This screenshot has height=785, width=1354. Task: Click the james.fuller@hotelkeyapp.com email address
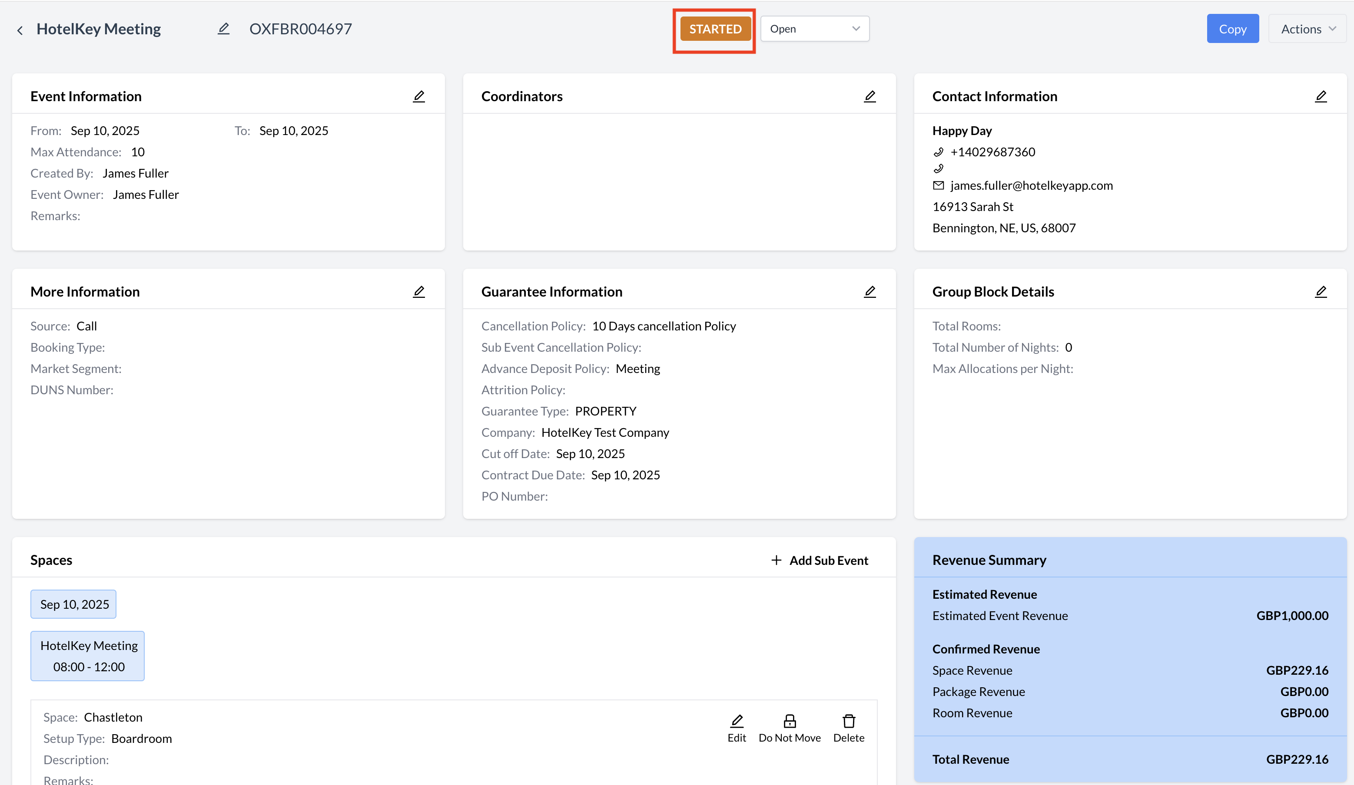(x=1031, y=185)
